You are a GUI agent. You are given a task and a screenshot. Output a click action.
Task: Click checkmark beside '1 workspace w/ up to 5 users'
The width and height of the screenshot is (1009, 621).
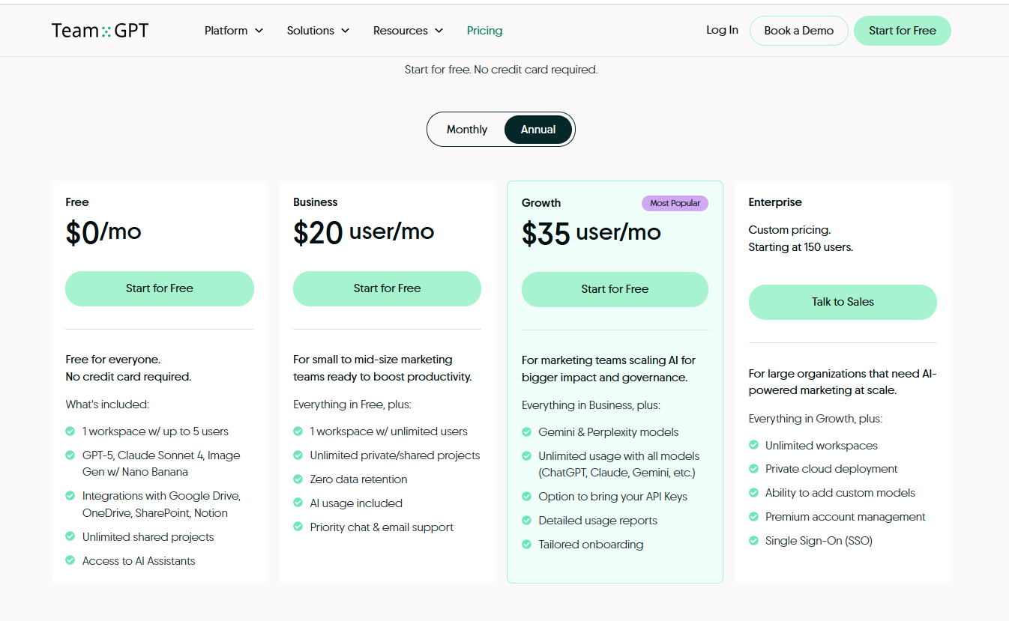70,431
